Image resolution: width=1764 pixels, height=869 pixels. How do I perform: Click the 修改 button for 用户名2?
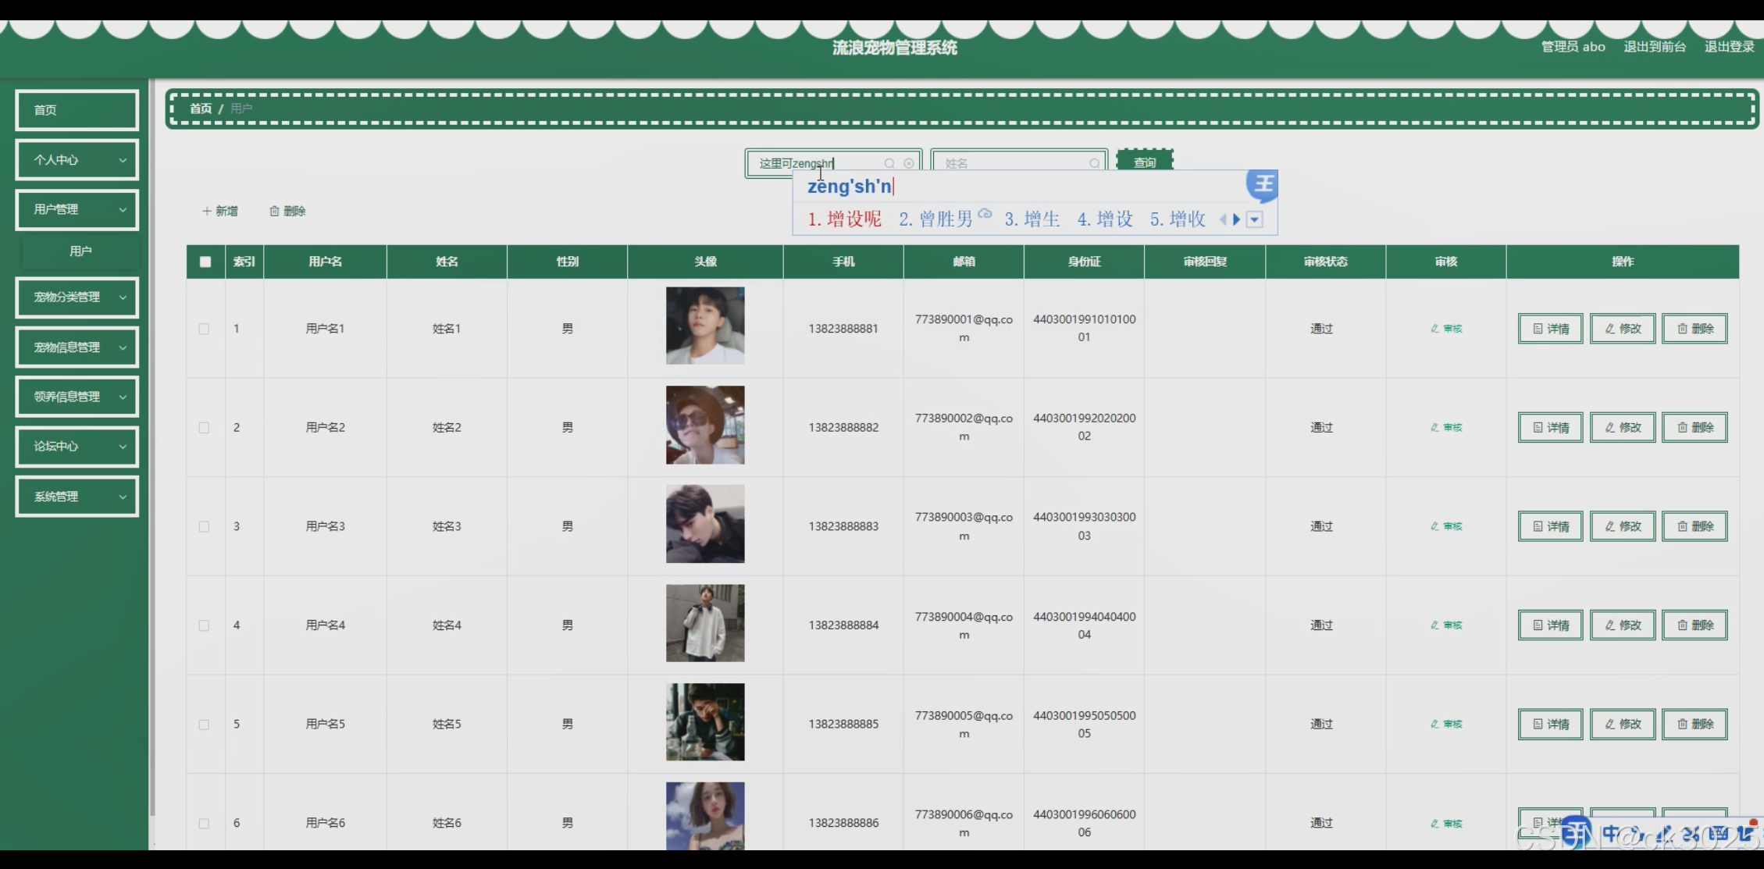(1623, 428)
